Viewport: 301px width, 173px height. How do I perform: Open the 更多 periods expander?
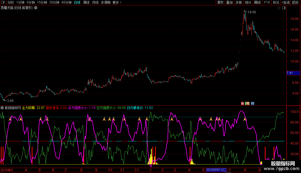tap(117, 3)
